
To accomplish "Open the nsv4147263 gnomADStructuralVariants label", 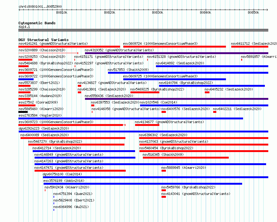I will [69, 161].
